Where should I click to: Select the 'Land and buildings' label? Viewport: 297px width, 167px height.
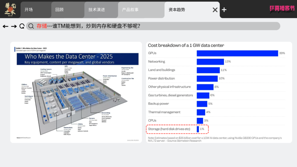162,70
